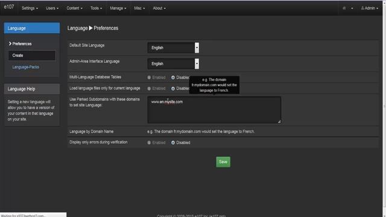The width and height of the screenshot is (386, 217).
Task: Click the 'Admin-Area Interface Language' label
Action: [x=95, y=61]
